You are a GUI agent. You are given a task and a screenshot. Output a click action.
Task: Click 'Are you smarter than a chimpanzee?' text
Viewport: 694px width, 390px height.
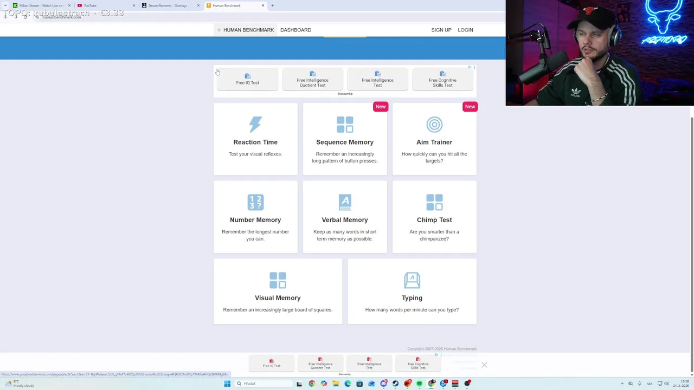pyautogui.click(x=434, y=235)
